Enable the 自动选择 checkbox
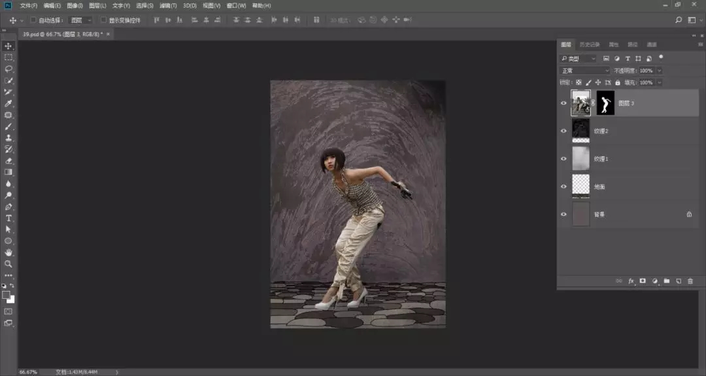Viewport: 706px width, 376px height. click(x=33, y=20)
